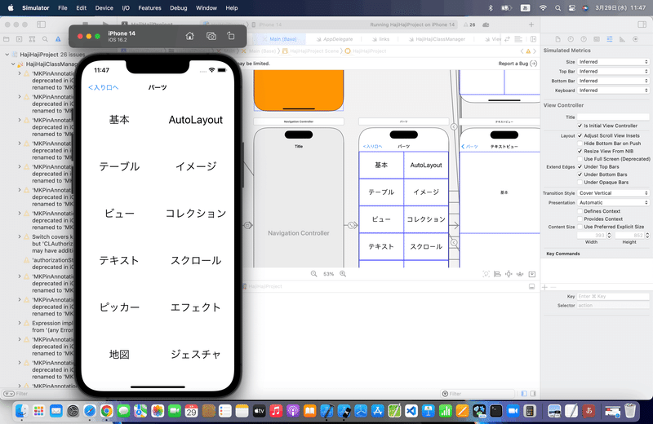Viewport: 653px width, 424px height.
Task: Toggle Resize View From NIB checkbox
Action: [x=580, y=151]
